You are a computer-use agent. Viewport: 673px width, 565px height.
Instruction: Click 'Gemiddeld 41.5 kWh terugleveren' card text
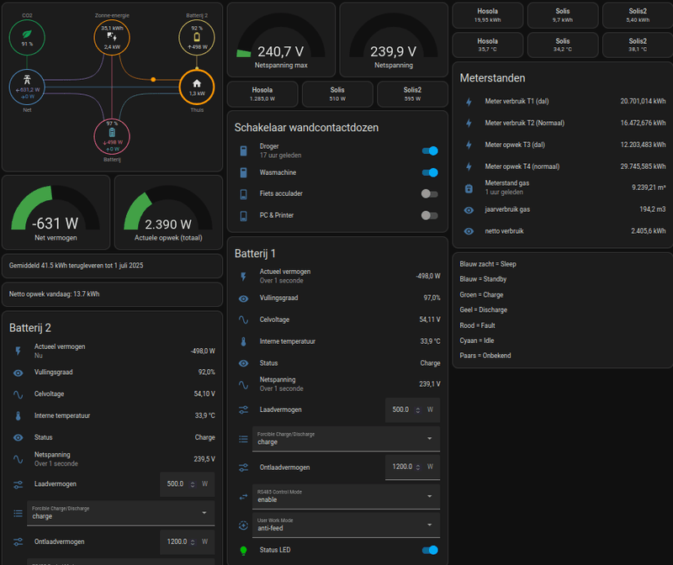click(x=76, y=266)
